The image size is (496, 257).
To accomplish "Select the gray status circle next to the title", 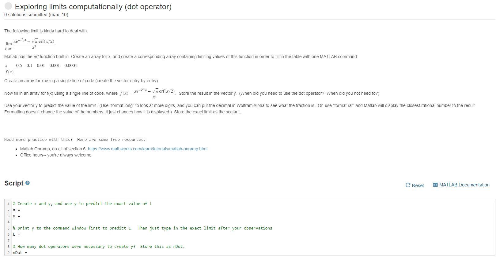I will pyautogui.click(x=8, y=6).
